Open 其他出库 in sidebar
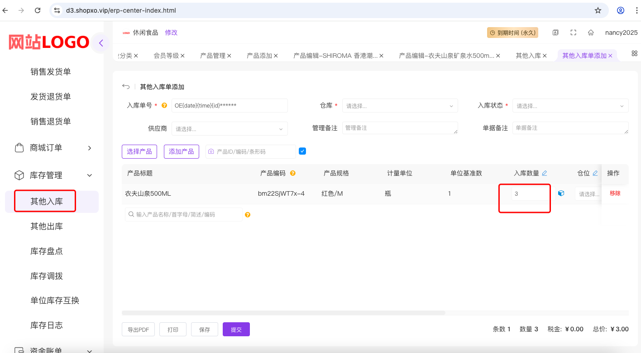Screen dimensions: 641x353 tap(47, 226)
